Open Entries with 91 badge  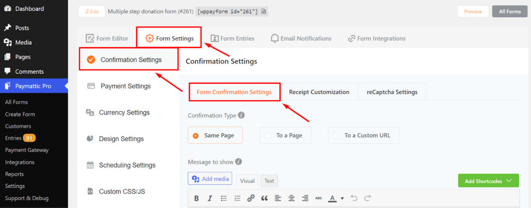pos(20,138)
